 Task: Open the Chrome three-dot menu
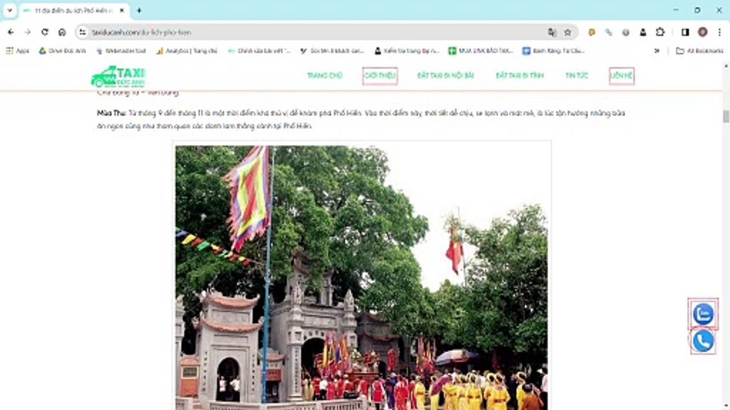pos(719,32)
